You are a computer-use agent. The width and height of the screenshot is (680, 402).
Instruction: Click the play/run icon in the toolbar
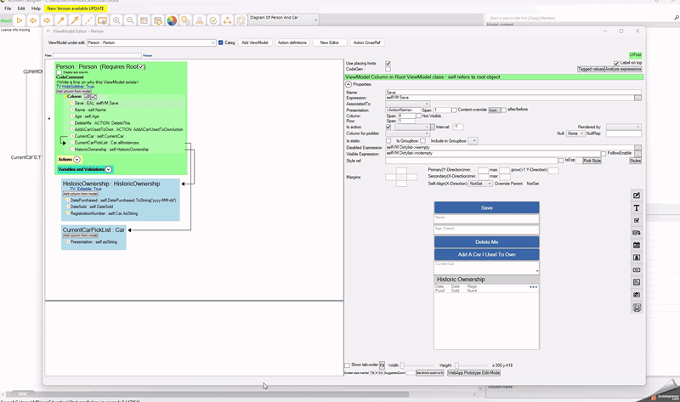[20, 20]
